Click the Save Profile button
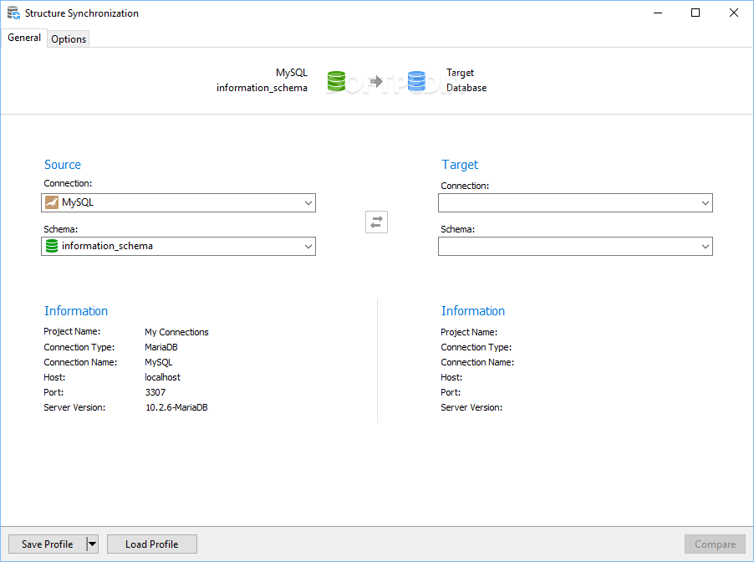754x562 pixels. point(47,544)
